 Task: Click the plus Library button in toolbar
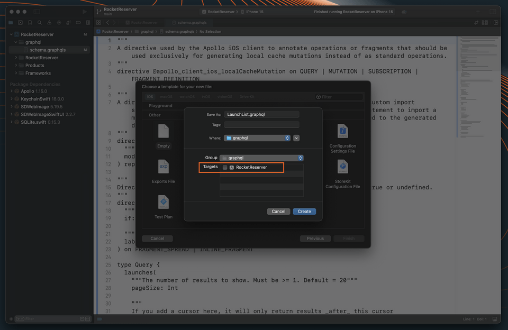478,12
